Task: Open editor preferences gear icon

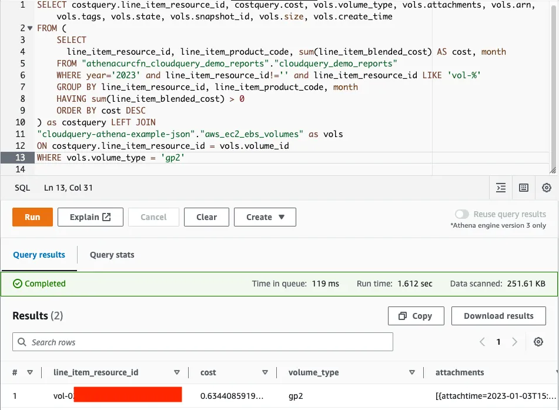Action: point(547,188)
